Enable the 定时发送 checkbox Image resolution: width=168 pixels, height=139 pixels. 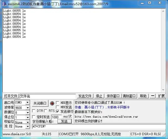pyautogui.click(x=34, y=117)
